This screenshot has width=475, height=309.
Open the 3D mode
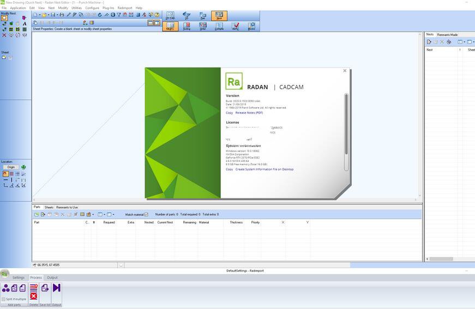coord(187,16)
